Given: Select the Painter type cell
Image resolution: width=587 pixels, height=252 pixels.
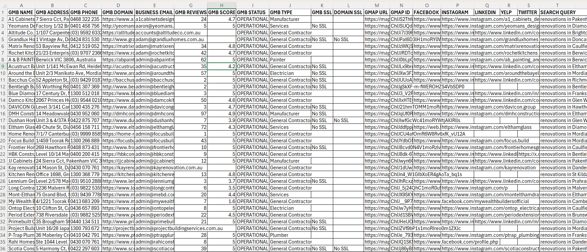Looking at the screenshot, I should [290, 60].
